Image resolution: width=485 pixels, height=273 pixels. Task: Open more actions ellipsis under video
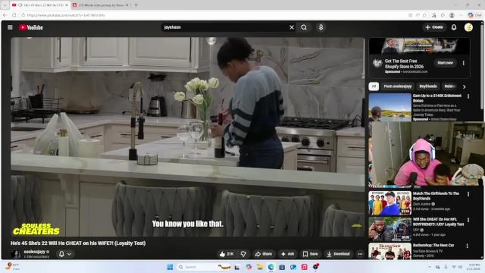click(x=360, y=254)
